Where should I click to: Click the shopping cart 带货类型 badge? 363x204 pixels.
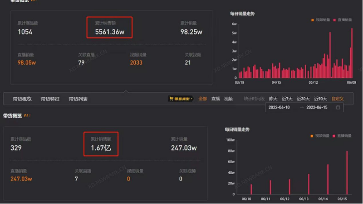[181, 99]
